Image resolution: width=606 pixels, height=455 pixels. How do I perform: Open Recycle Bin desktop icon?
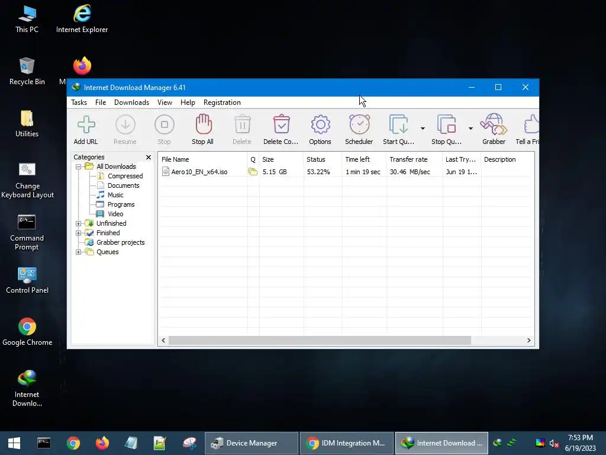click(x=27, y=72)
